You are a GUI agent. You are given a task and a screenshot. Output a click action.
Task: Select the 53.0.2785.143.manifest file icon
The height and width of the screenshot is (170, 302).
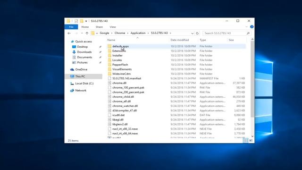click(x=109, y=78)
